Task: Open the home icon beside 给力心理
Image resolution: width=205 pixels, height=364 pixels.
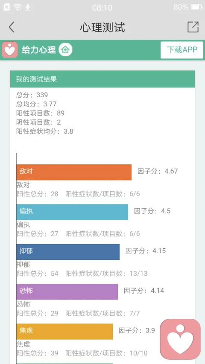Action: (65, 50)
